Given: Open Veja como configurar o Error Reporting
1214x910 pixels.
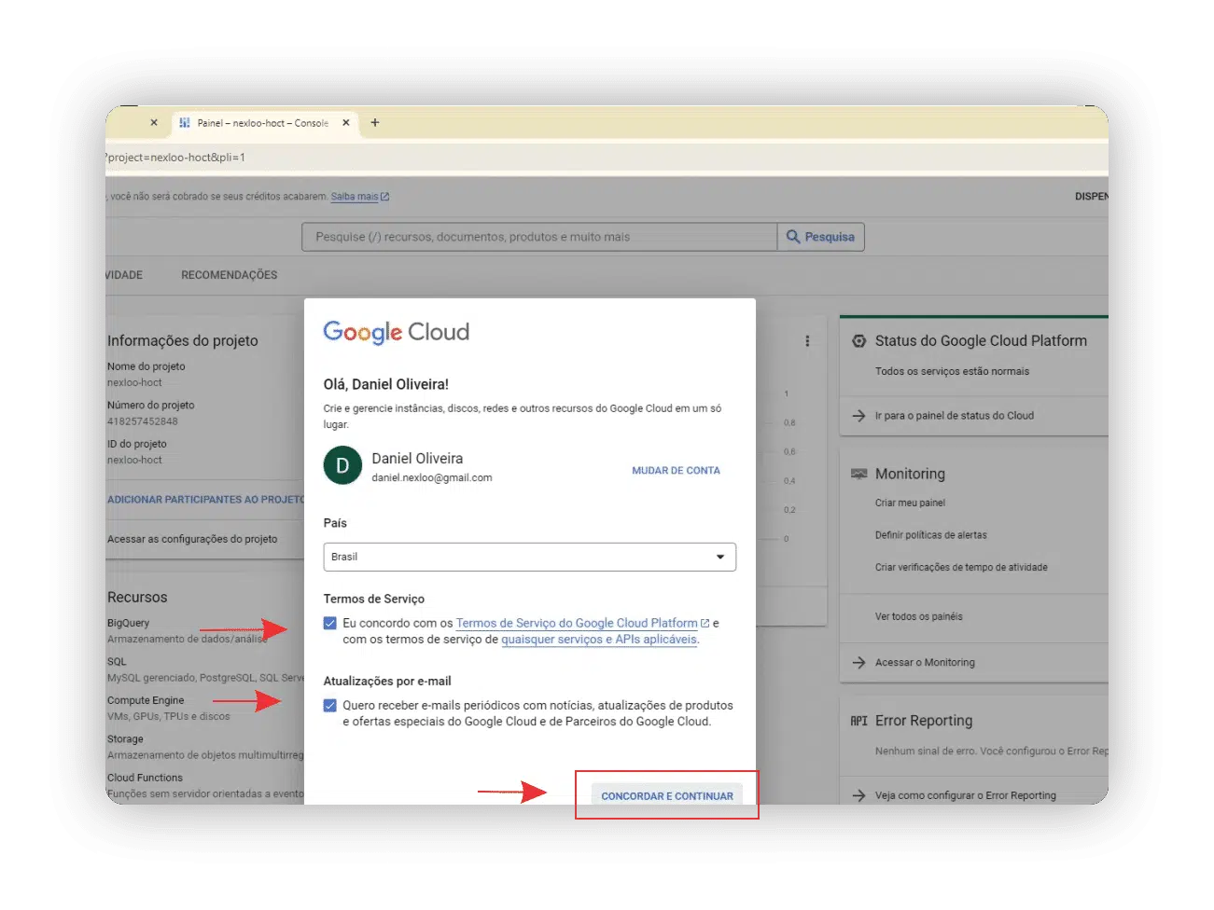Looking at the screenshot, I should coord(966,795).
